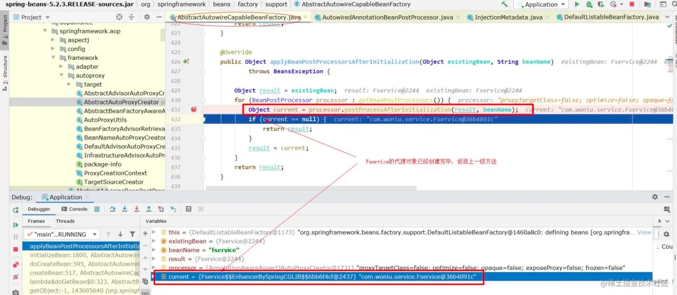Switch to the Frames tab

36,221
